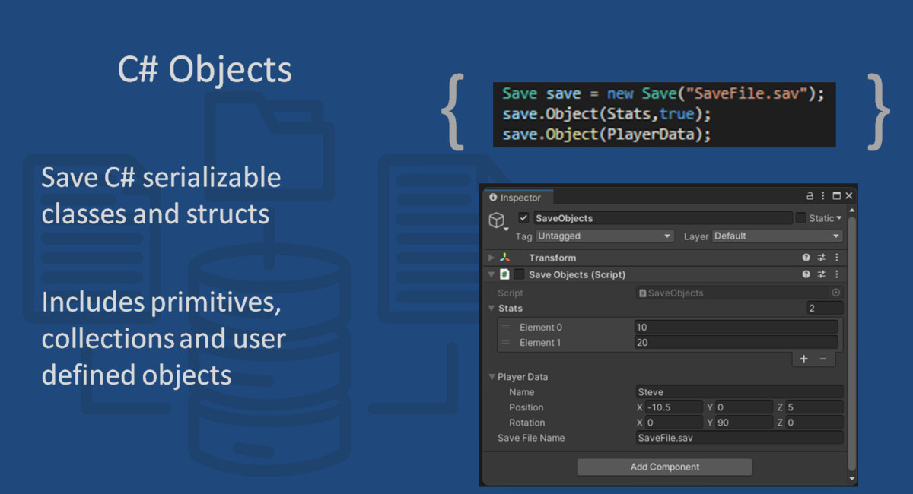Click the Transform presets icon
The image size is (913, 494).
point(822,257)
